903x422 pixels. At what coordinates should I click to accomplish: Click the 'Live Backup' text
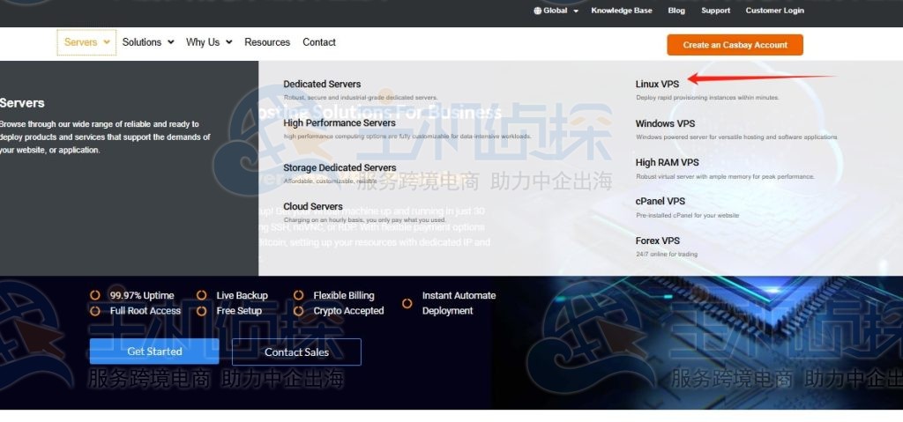pos(242,296)
